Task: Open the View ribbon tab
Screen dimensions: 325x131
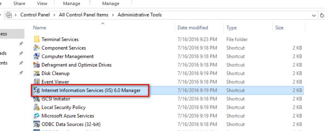Action: click(x=42, y=4)
